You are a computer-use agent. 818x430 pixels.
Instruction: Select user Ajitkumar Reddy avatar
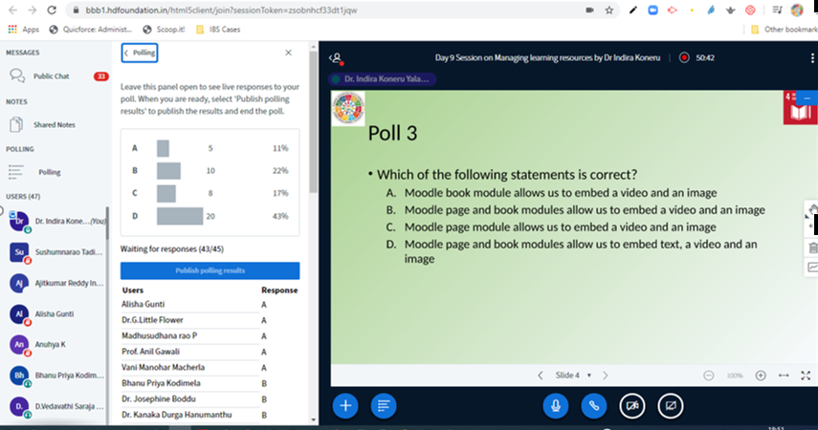[x=19, y=283]
